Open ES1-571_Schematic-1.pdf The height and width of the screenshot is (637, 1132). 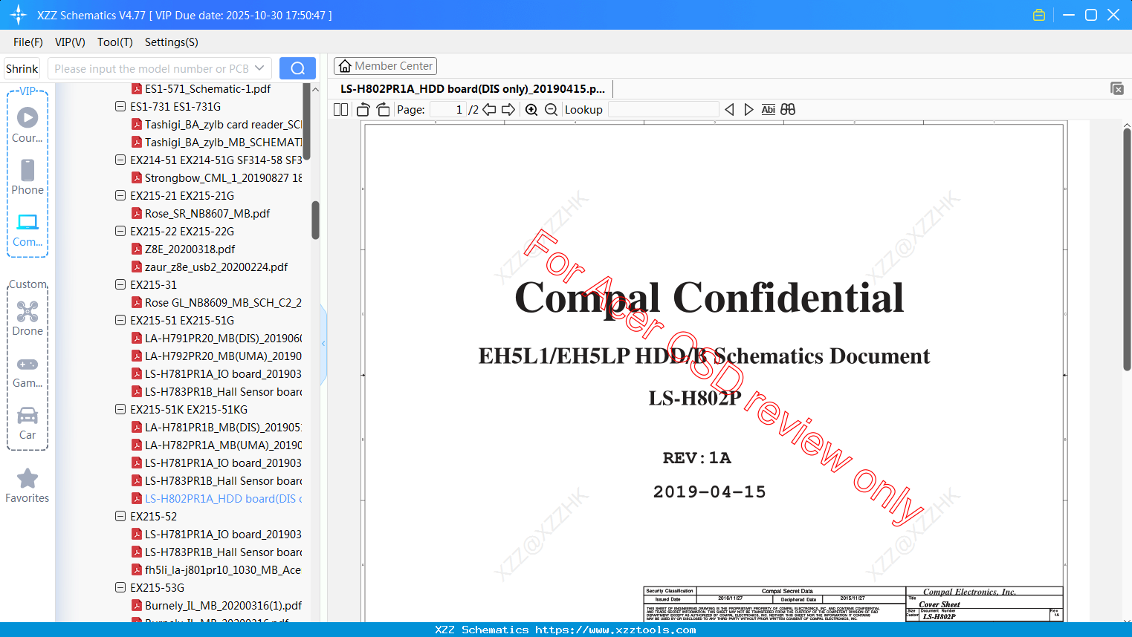(207, 88)
